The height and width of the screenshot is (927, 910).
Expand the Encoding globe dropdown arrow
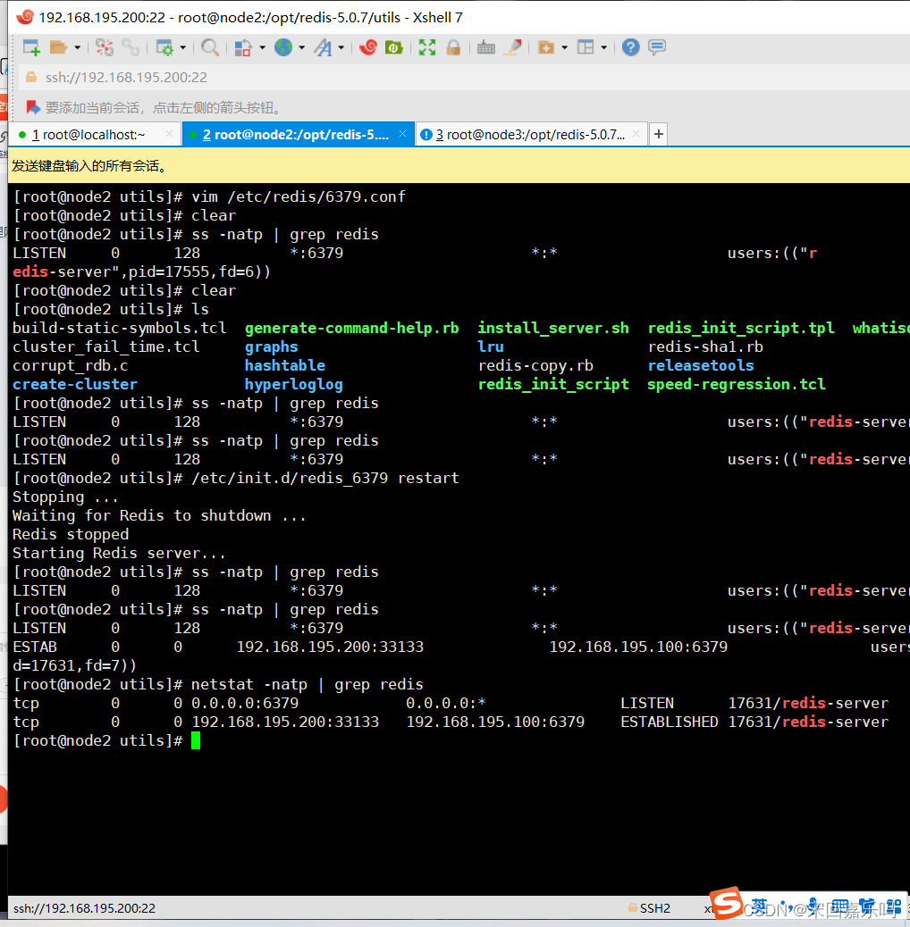pos(302,47)
